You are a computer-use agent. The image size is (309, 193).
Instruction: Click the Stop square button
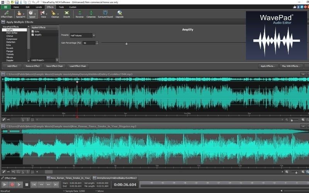pyautogui.click(x=27, y=185)
